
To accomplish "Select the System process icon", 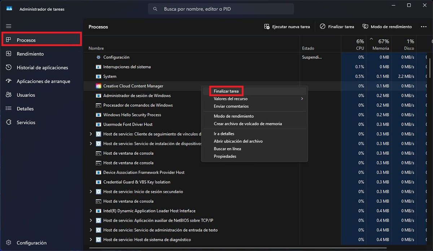I will pos(99,76).
